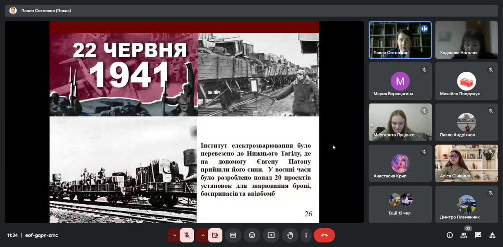Open meeting details info icon

coord(450,235)
